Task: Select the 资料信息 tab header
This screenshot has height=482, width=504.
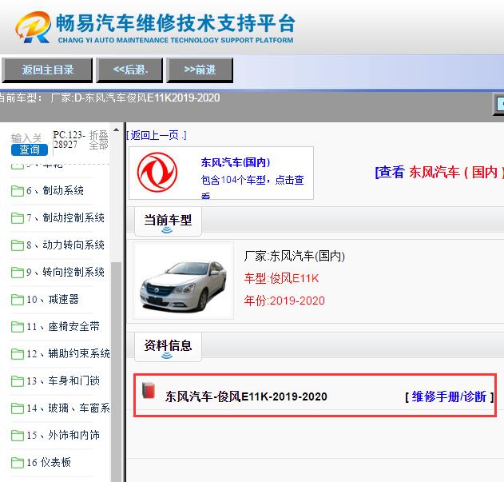Action: click(x=168, y=347)
